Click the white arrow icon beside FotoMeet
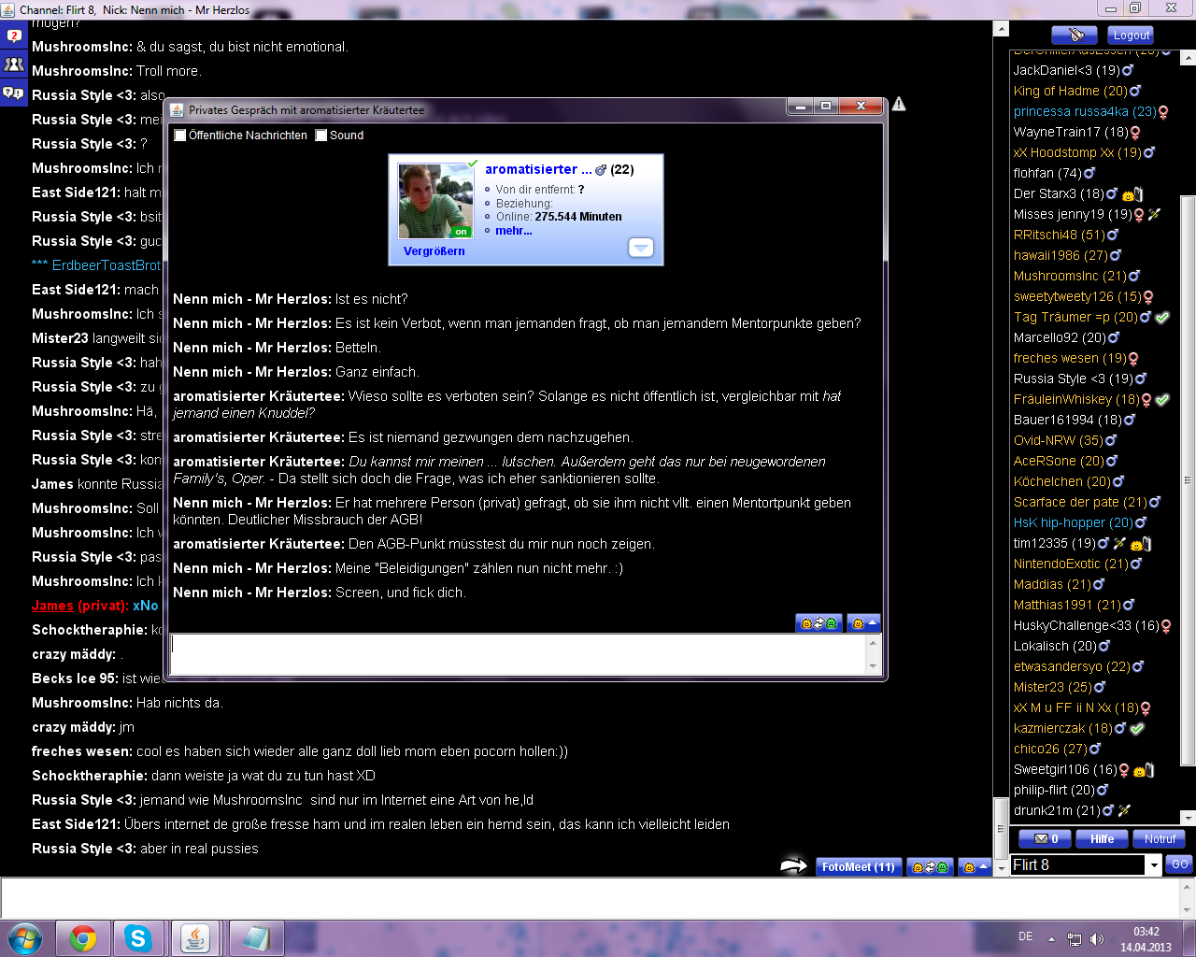Screen dimensions: 1196x957 tap(793, 866)
